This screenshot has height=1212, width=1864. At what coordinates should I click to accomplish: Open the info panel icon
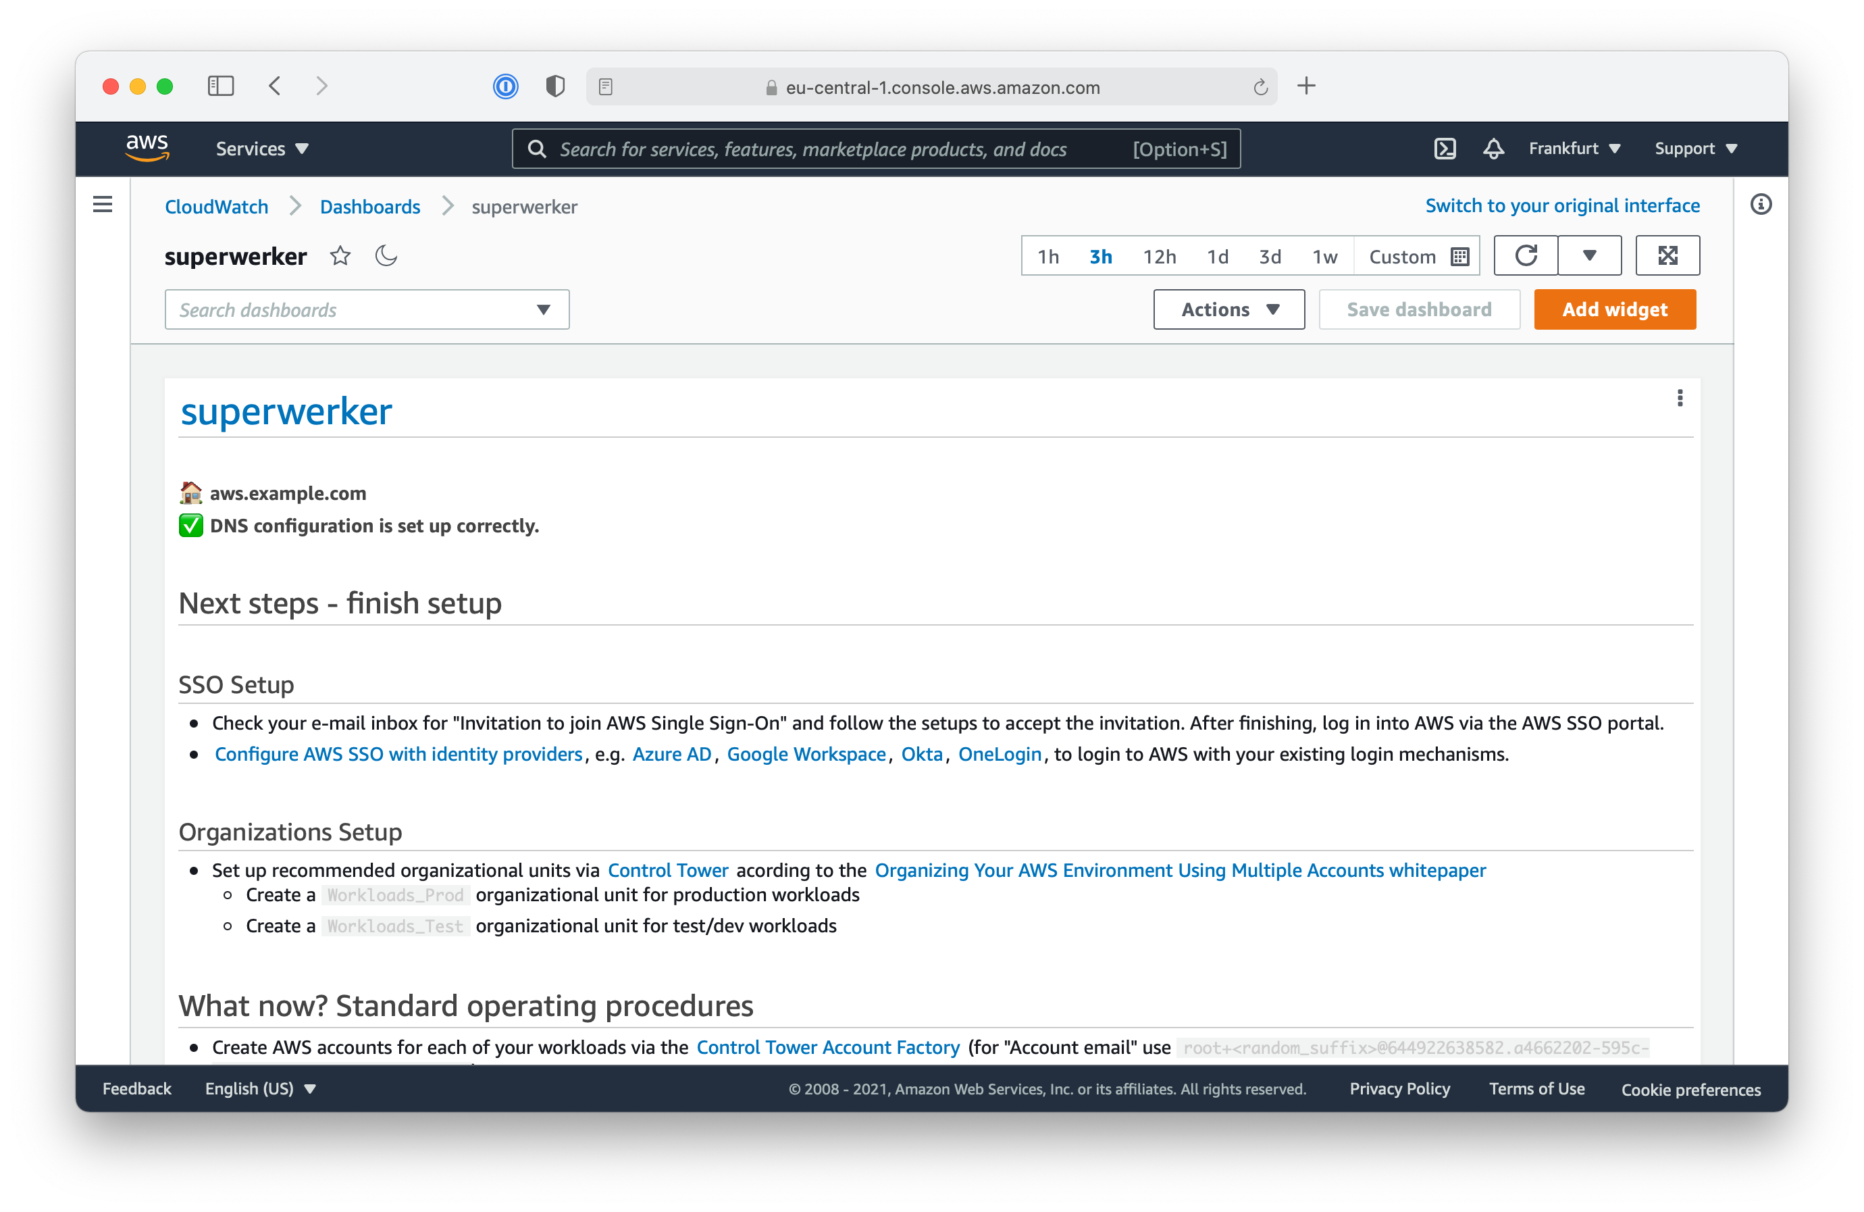pos(1761,205)
